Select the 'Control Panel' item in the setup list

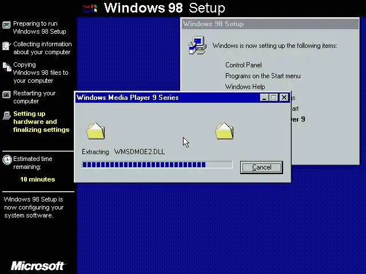click(244, 65)
